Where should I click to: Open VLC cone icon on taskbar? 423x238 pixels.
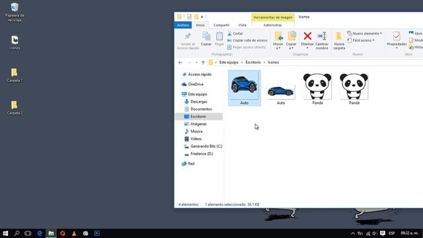74,233
